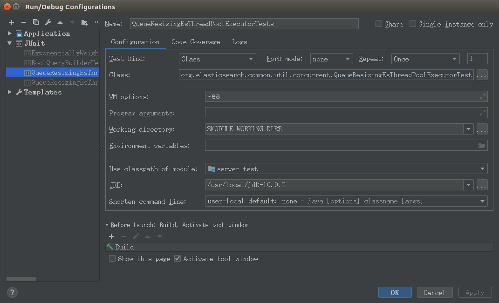Click the Apply button

(x=475, y=292)
